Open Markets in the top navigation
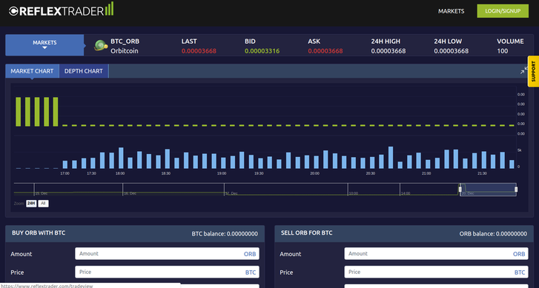Screen dimensions: 539x288 451,11
